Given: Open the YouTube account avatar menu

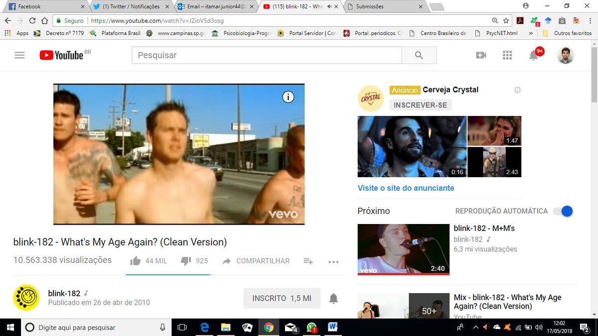Looking at the screenshot, I should coord(565,55).
